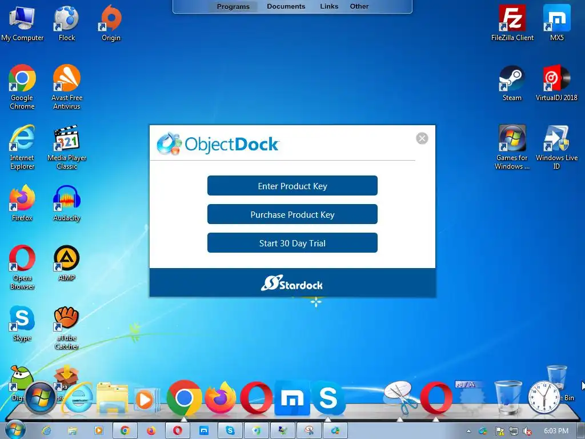The width and height of the screenshot is (585, 439).
Task: Select the aTube Catcher desktop shortcut
Action: tap(67, 328)
